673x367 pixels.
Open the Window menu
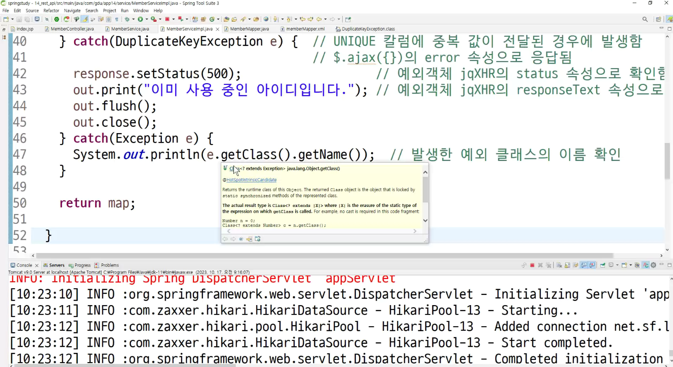141,11
